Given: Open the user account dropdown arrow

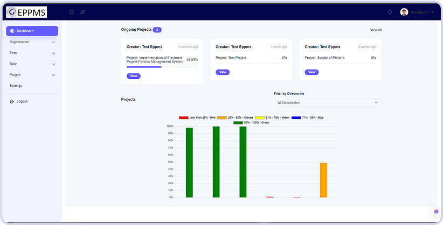Looking at the screenshot, I should 432,12.
